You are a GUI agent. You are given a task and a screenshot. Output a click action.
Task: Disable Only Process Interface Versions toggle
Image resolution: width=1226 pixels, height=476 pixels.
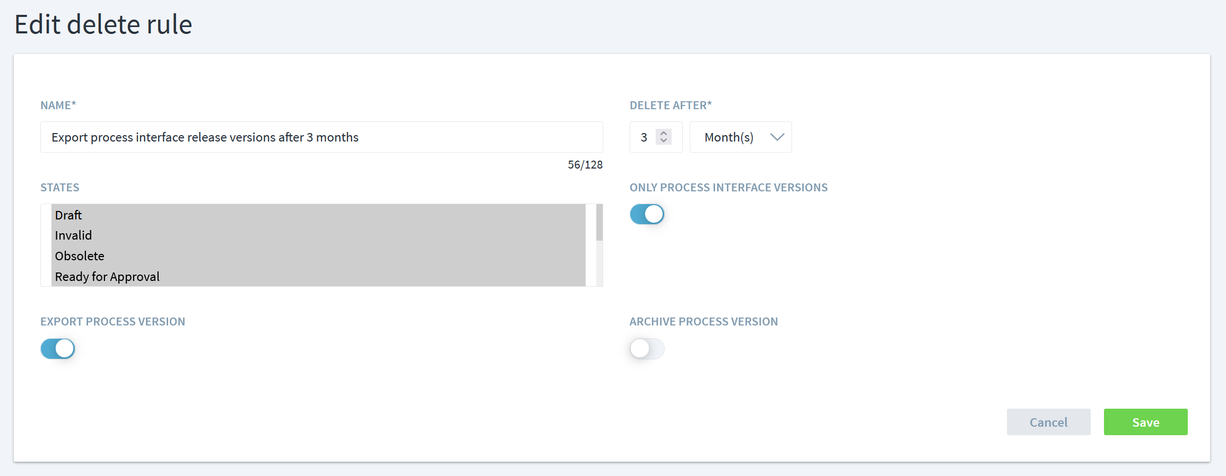[647, 215]
